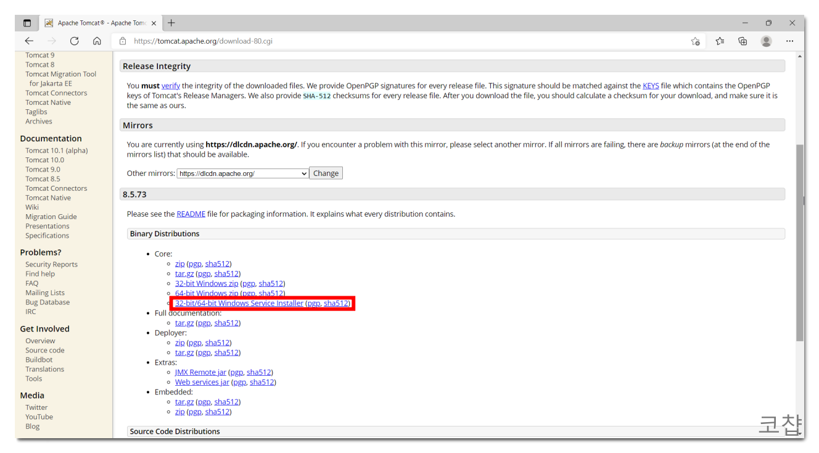Viewport: 819px width, 453px height.
Task: Open the FAQ sidebar link
Action: pyautogui.click(x=32, y=283)
